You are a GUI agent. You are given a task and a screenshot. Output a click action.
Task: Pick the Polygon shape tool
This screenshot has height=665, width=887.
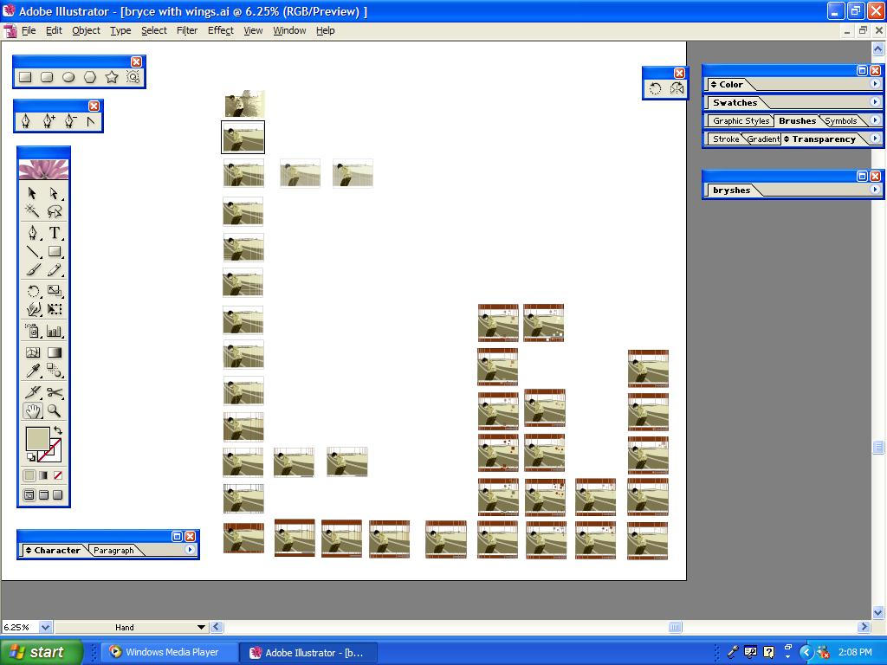tap(90, 77)
